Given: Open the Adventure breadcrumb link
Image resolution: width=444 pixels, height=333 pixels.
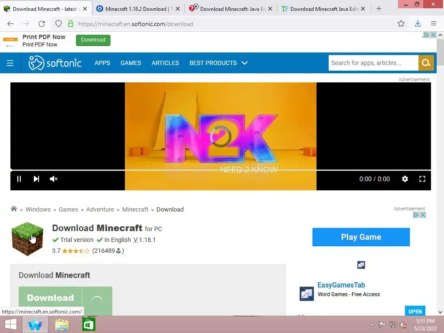Looking at the screenshot, I should [x=100, y=209].
